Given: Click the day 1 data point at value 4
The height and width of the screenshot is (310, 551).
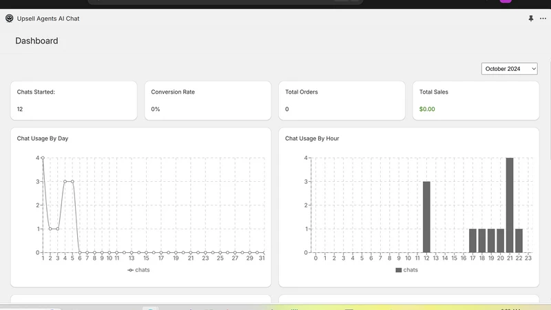Looking at the screenshot, I should pyautogui.click(x=43, y=158).
